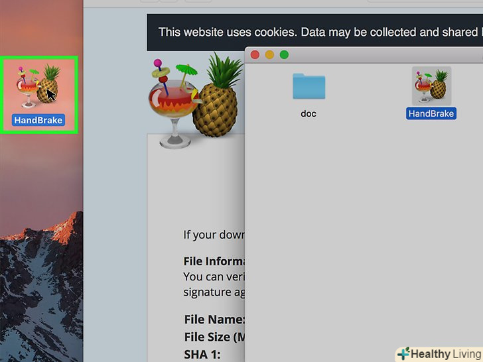Click the SHA 1 label on the webpage
Image resolution: width=483 pixels, height=362 pixels.
click(x=202, y=354)
